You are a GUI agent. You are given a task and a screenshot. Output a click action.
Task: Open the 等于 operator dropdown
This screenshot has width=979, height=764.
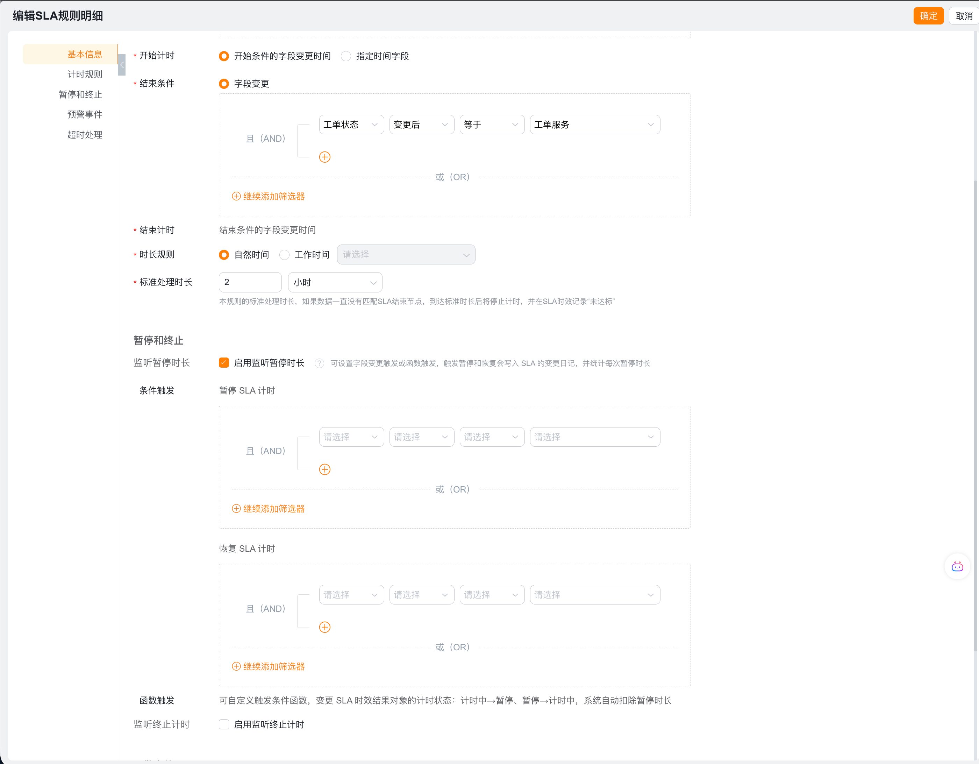pyautogui.click(x=492, y=125)
